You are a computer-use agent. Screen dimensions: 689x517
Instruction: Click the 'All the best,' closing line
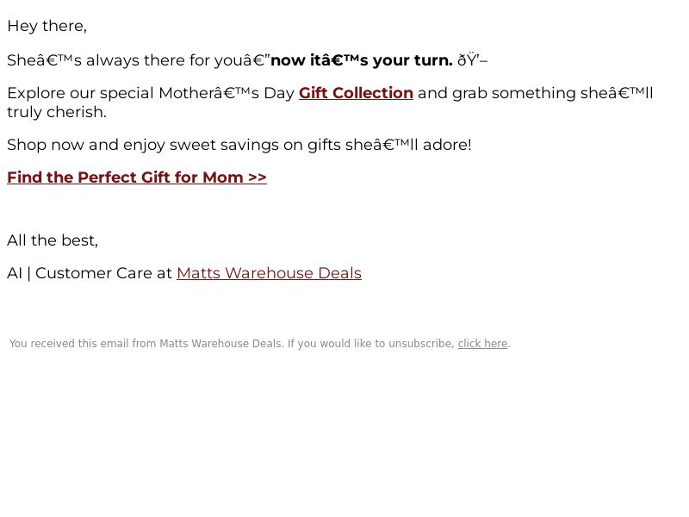[53, 240]
